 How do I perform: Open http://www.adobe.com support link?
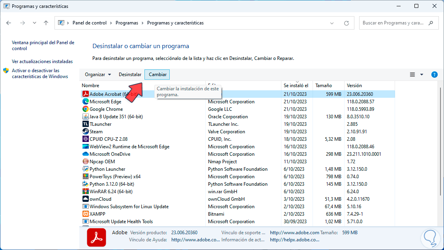(294, 233)
